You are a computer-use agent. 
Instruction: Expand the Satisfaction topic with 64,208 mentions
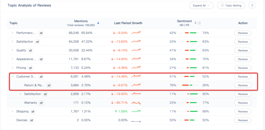click(12, 42)
